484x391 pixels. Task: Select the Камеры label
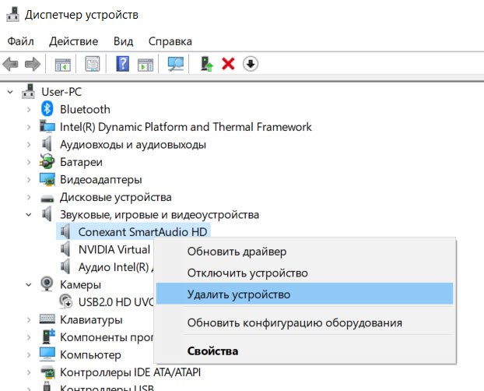tap(80, 284)
